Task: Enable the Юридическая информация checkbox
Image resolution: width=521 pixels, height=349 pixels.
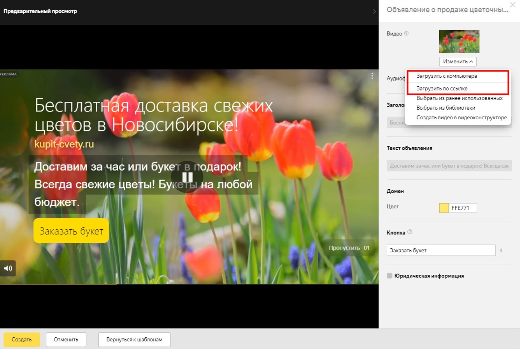Action: (x=389, y=276)
